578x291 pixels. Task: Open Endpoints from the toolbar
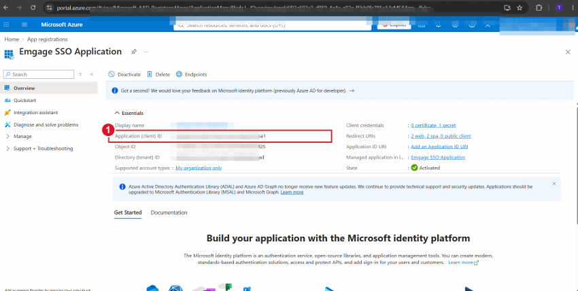point(191,74)
